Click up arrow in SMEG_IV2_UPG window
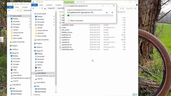 18,11
